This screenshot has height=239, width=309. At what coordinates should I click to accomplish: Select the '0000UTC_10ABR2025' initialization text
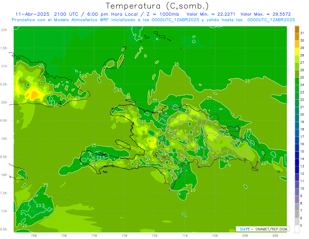175,20
